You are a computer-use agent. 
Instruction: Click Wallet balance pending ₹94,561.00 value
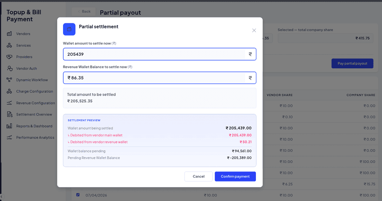pos(241,151)
